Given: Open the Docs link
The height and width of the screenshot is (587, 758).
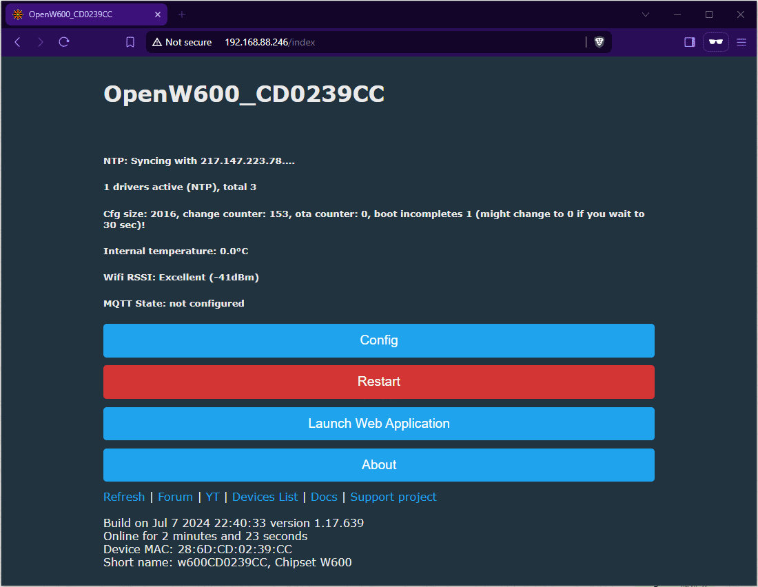Looking at the screenshot, I should tap(324, 497).
